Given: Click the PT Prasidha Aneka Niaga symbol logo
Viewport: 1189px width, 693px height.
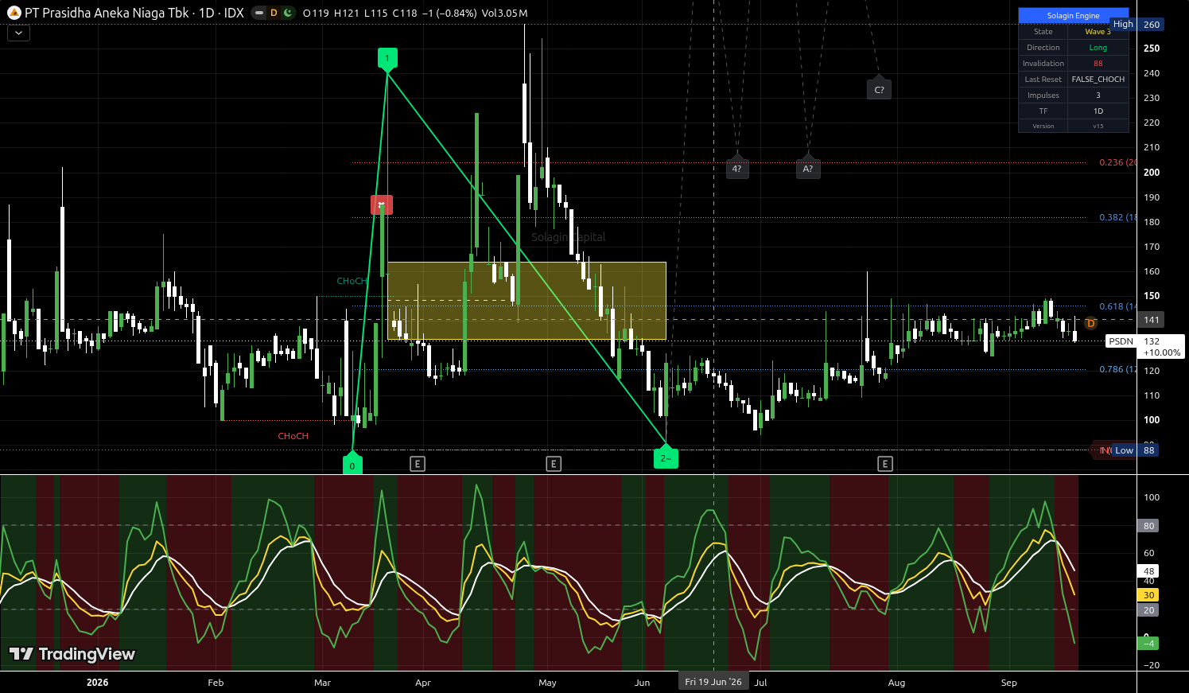Looking at the screenshot, I should tap(14, 13).
